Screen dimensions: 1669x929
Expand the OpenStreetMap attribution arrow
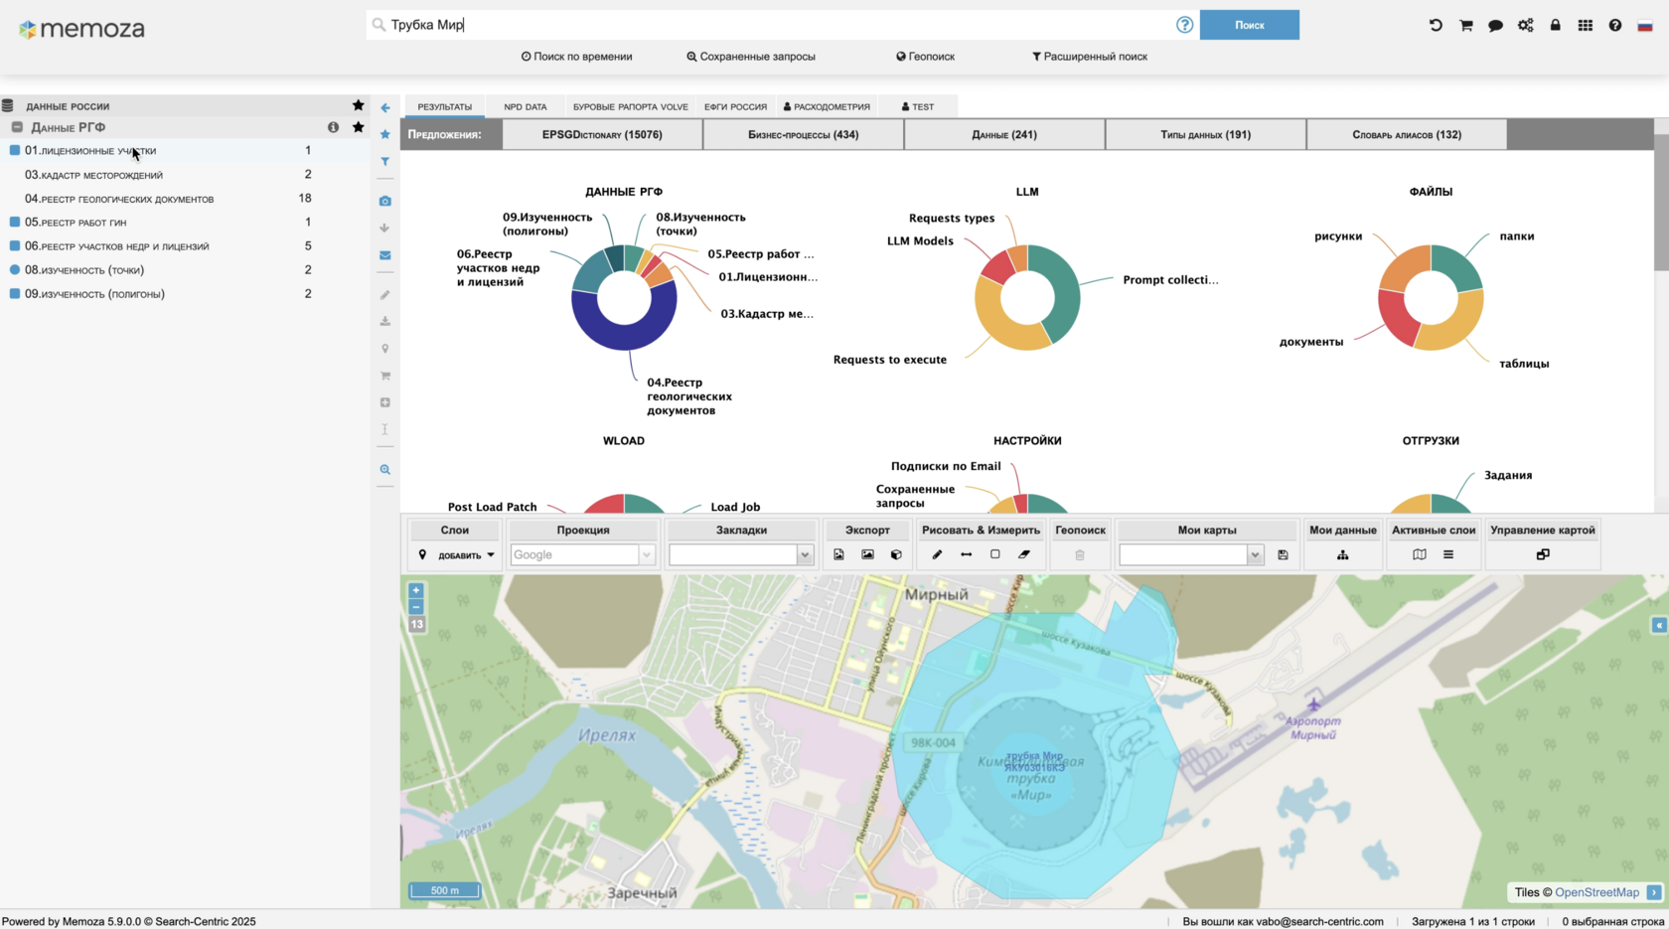pos(1654,892)
